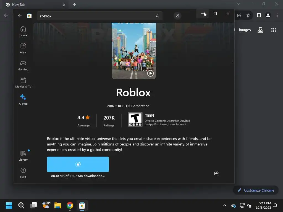Bookmark this page with star icon

(x=248, y=15)
